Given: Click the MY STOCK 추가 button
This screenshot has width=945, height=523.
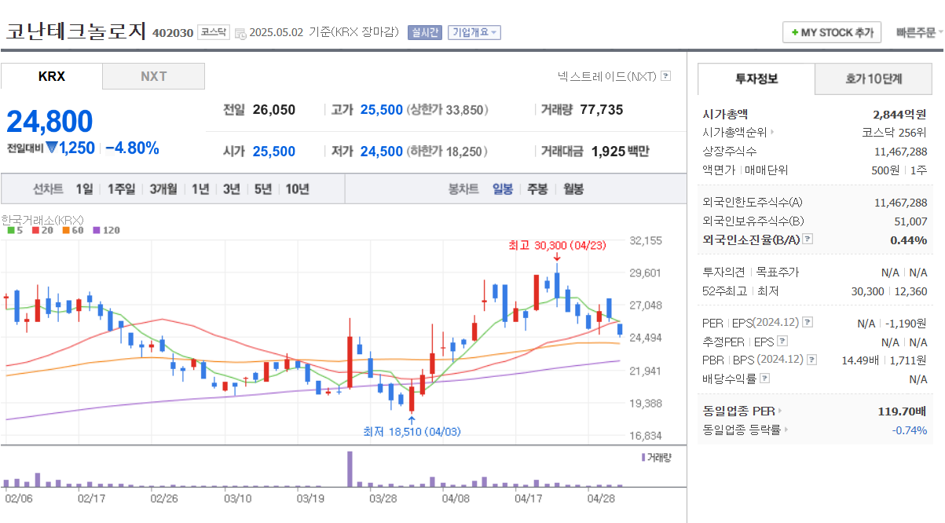Looking at the screenshot, I should (831, 32).
